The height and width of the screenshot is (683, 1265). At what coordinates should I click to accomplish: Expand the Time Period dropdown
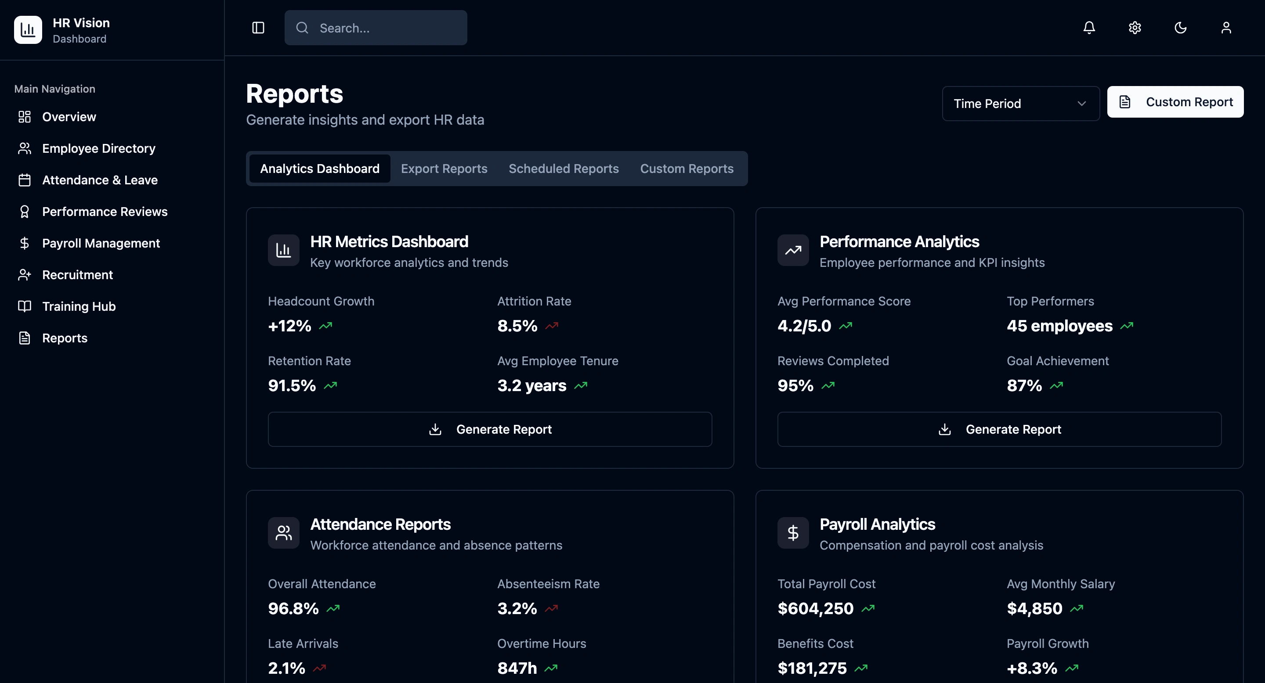[x=1020, y=104]
